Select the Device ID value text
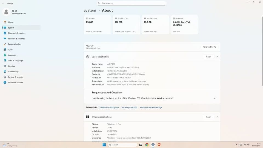The width and height of the screenshot is (263, 148). (126, 74)
